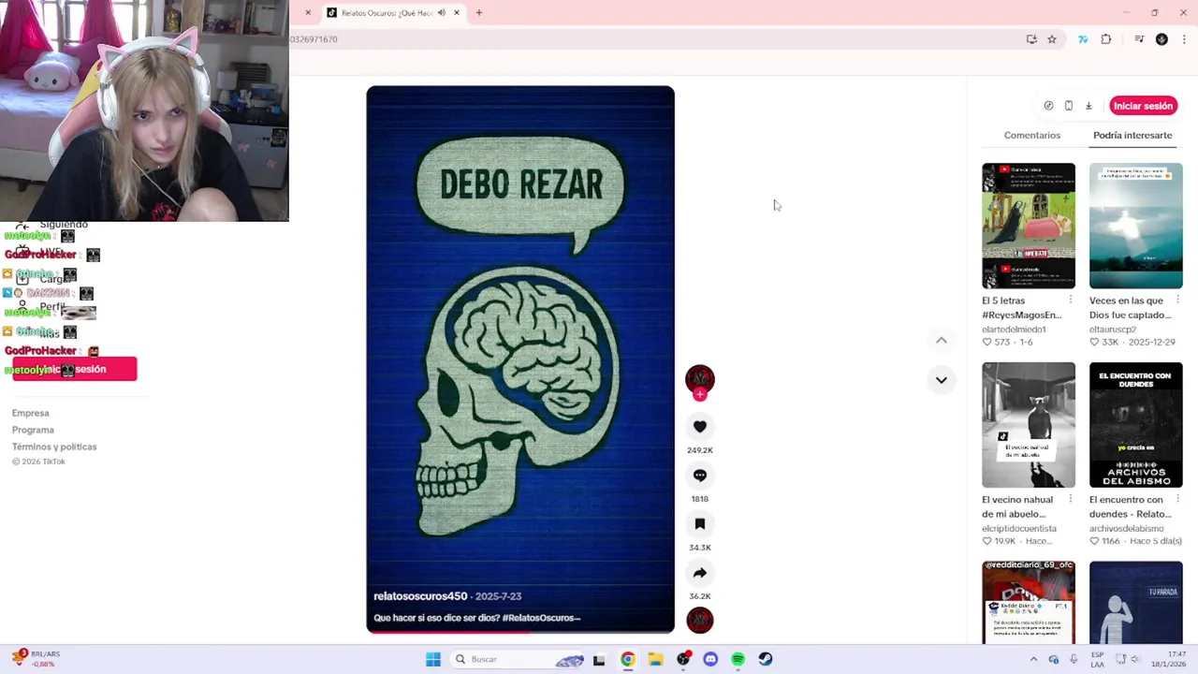
Task: Bookmark this page with the star icon
Action: click(1052, 39)
